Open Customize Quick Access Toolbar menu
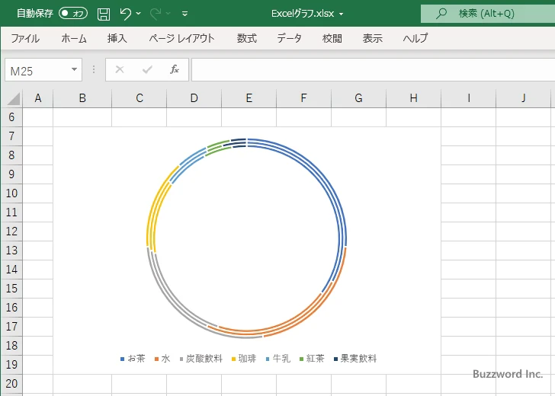The width and height of the screenshot is (555, 396). point(184,14)
